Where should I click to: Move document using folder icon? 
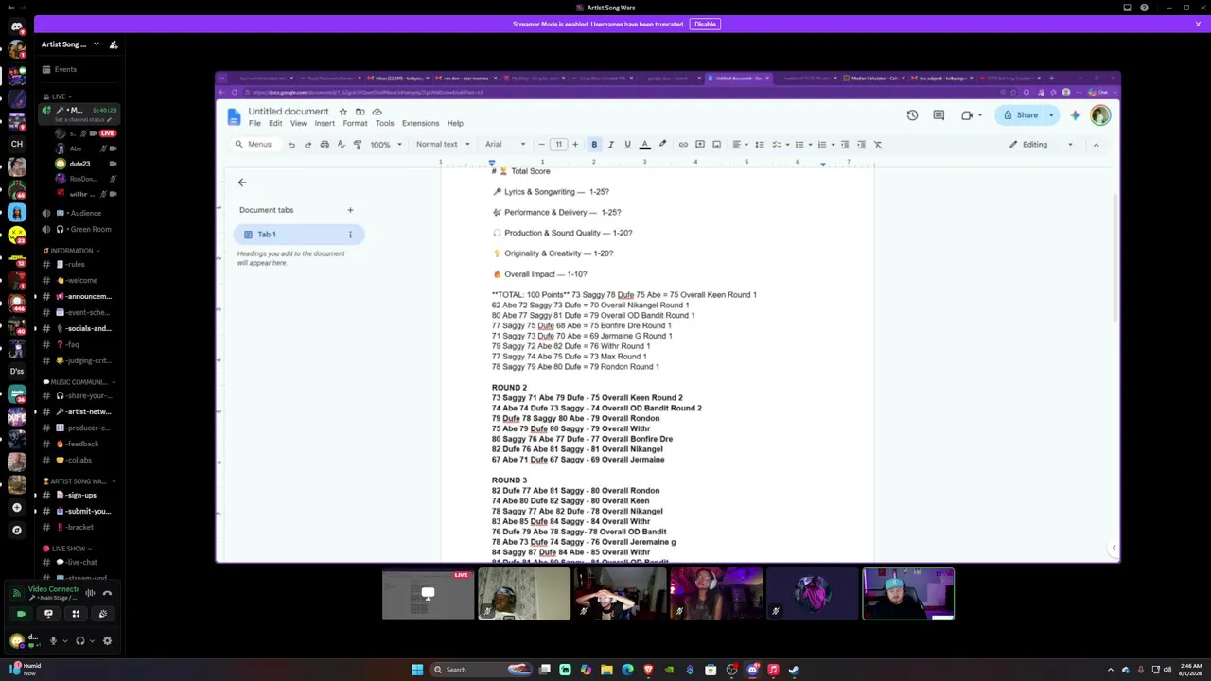tap(360, 112)
